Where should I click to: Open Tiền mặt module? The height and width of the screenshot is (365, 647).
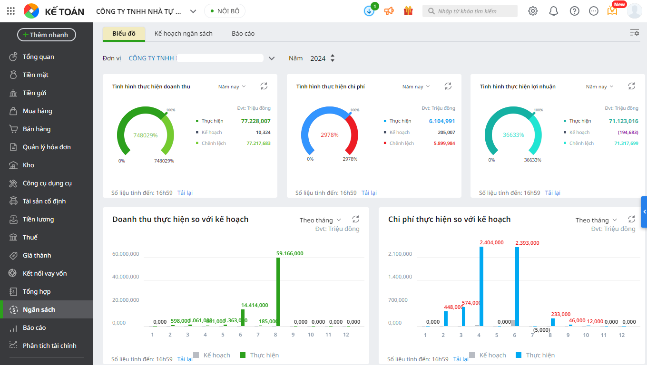(47, 75)
